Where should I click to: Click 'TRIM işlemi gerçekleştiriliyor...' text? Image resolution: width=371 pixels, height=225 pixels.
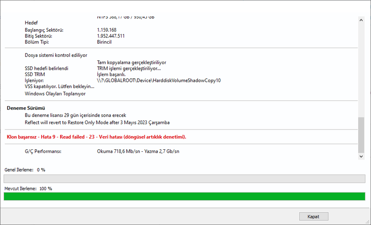tap(129, 68)
